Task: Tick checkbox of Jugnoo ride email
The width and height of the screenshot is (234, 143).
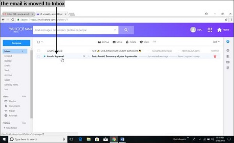Action: tap(39, 56)
